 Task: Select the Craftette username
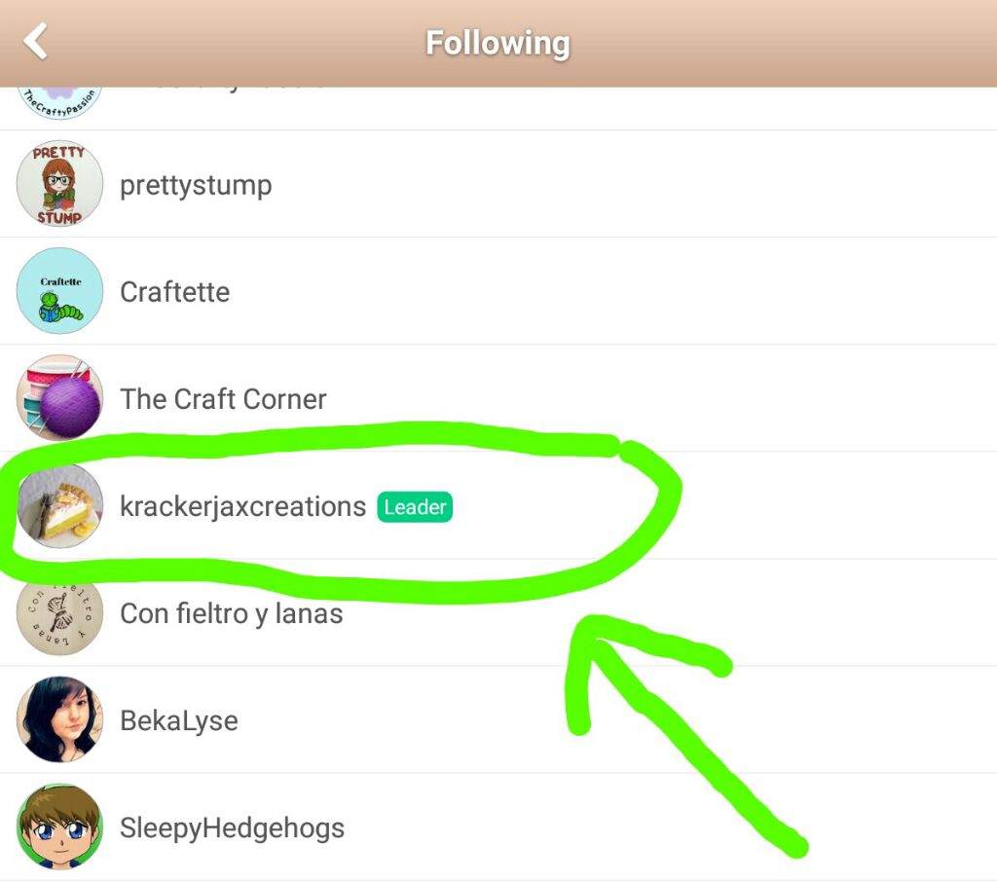point(175,292)
